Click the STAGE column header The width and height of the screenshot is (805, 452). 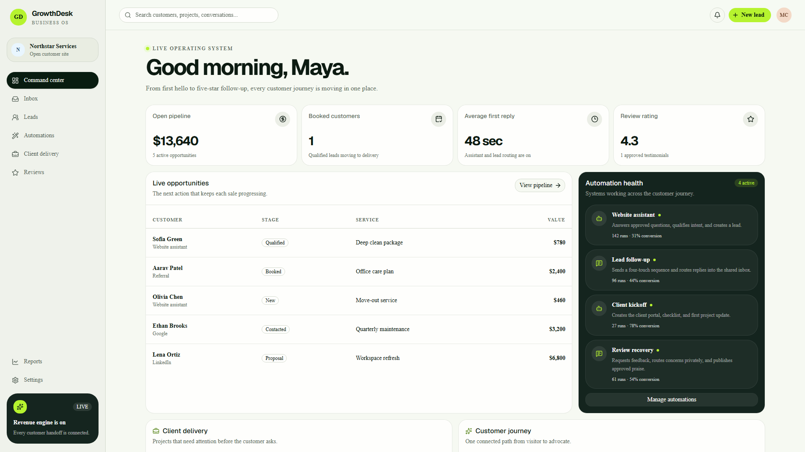(x=270, y=220)
